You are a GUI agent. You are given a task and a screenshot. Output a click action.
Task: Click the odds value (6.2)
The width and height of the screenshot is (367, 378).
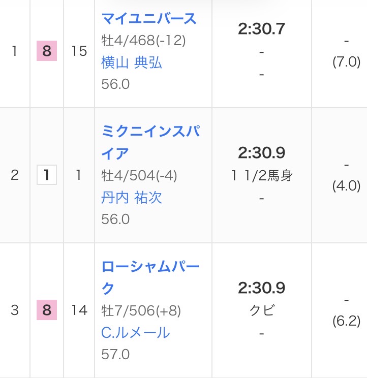pos(346,321)
